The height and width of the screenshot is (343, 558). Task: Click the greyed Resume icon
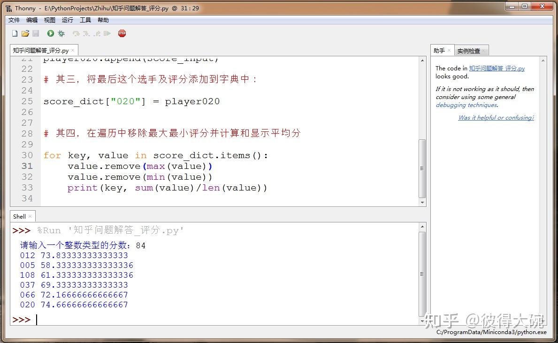[107, 33]
